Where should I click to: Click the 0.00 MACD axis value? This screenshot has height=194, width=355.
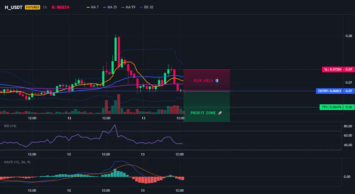tap(347, 177)
